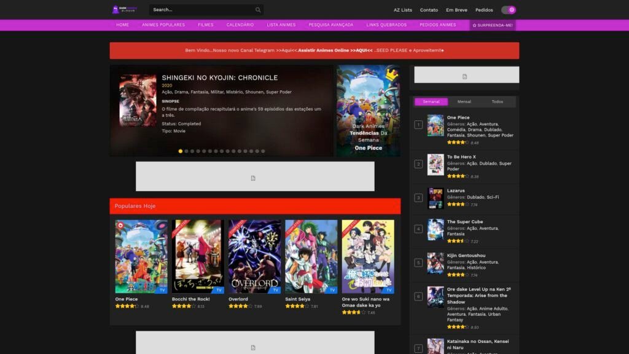Switch to the Semanal ranking tab
Viewport: 629px width, 354px height.
pos(431,101)
